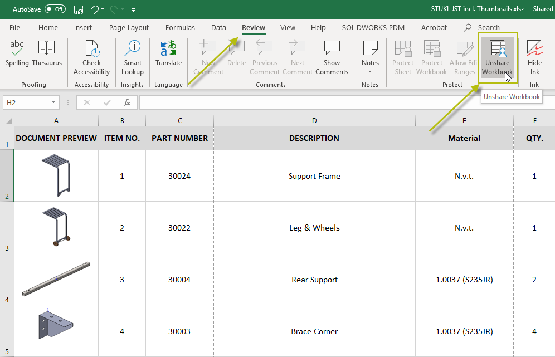
Task: Toggle AutoSave switch
Action: (55, 9)
